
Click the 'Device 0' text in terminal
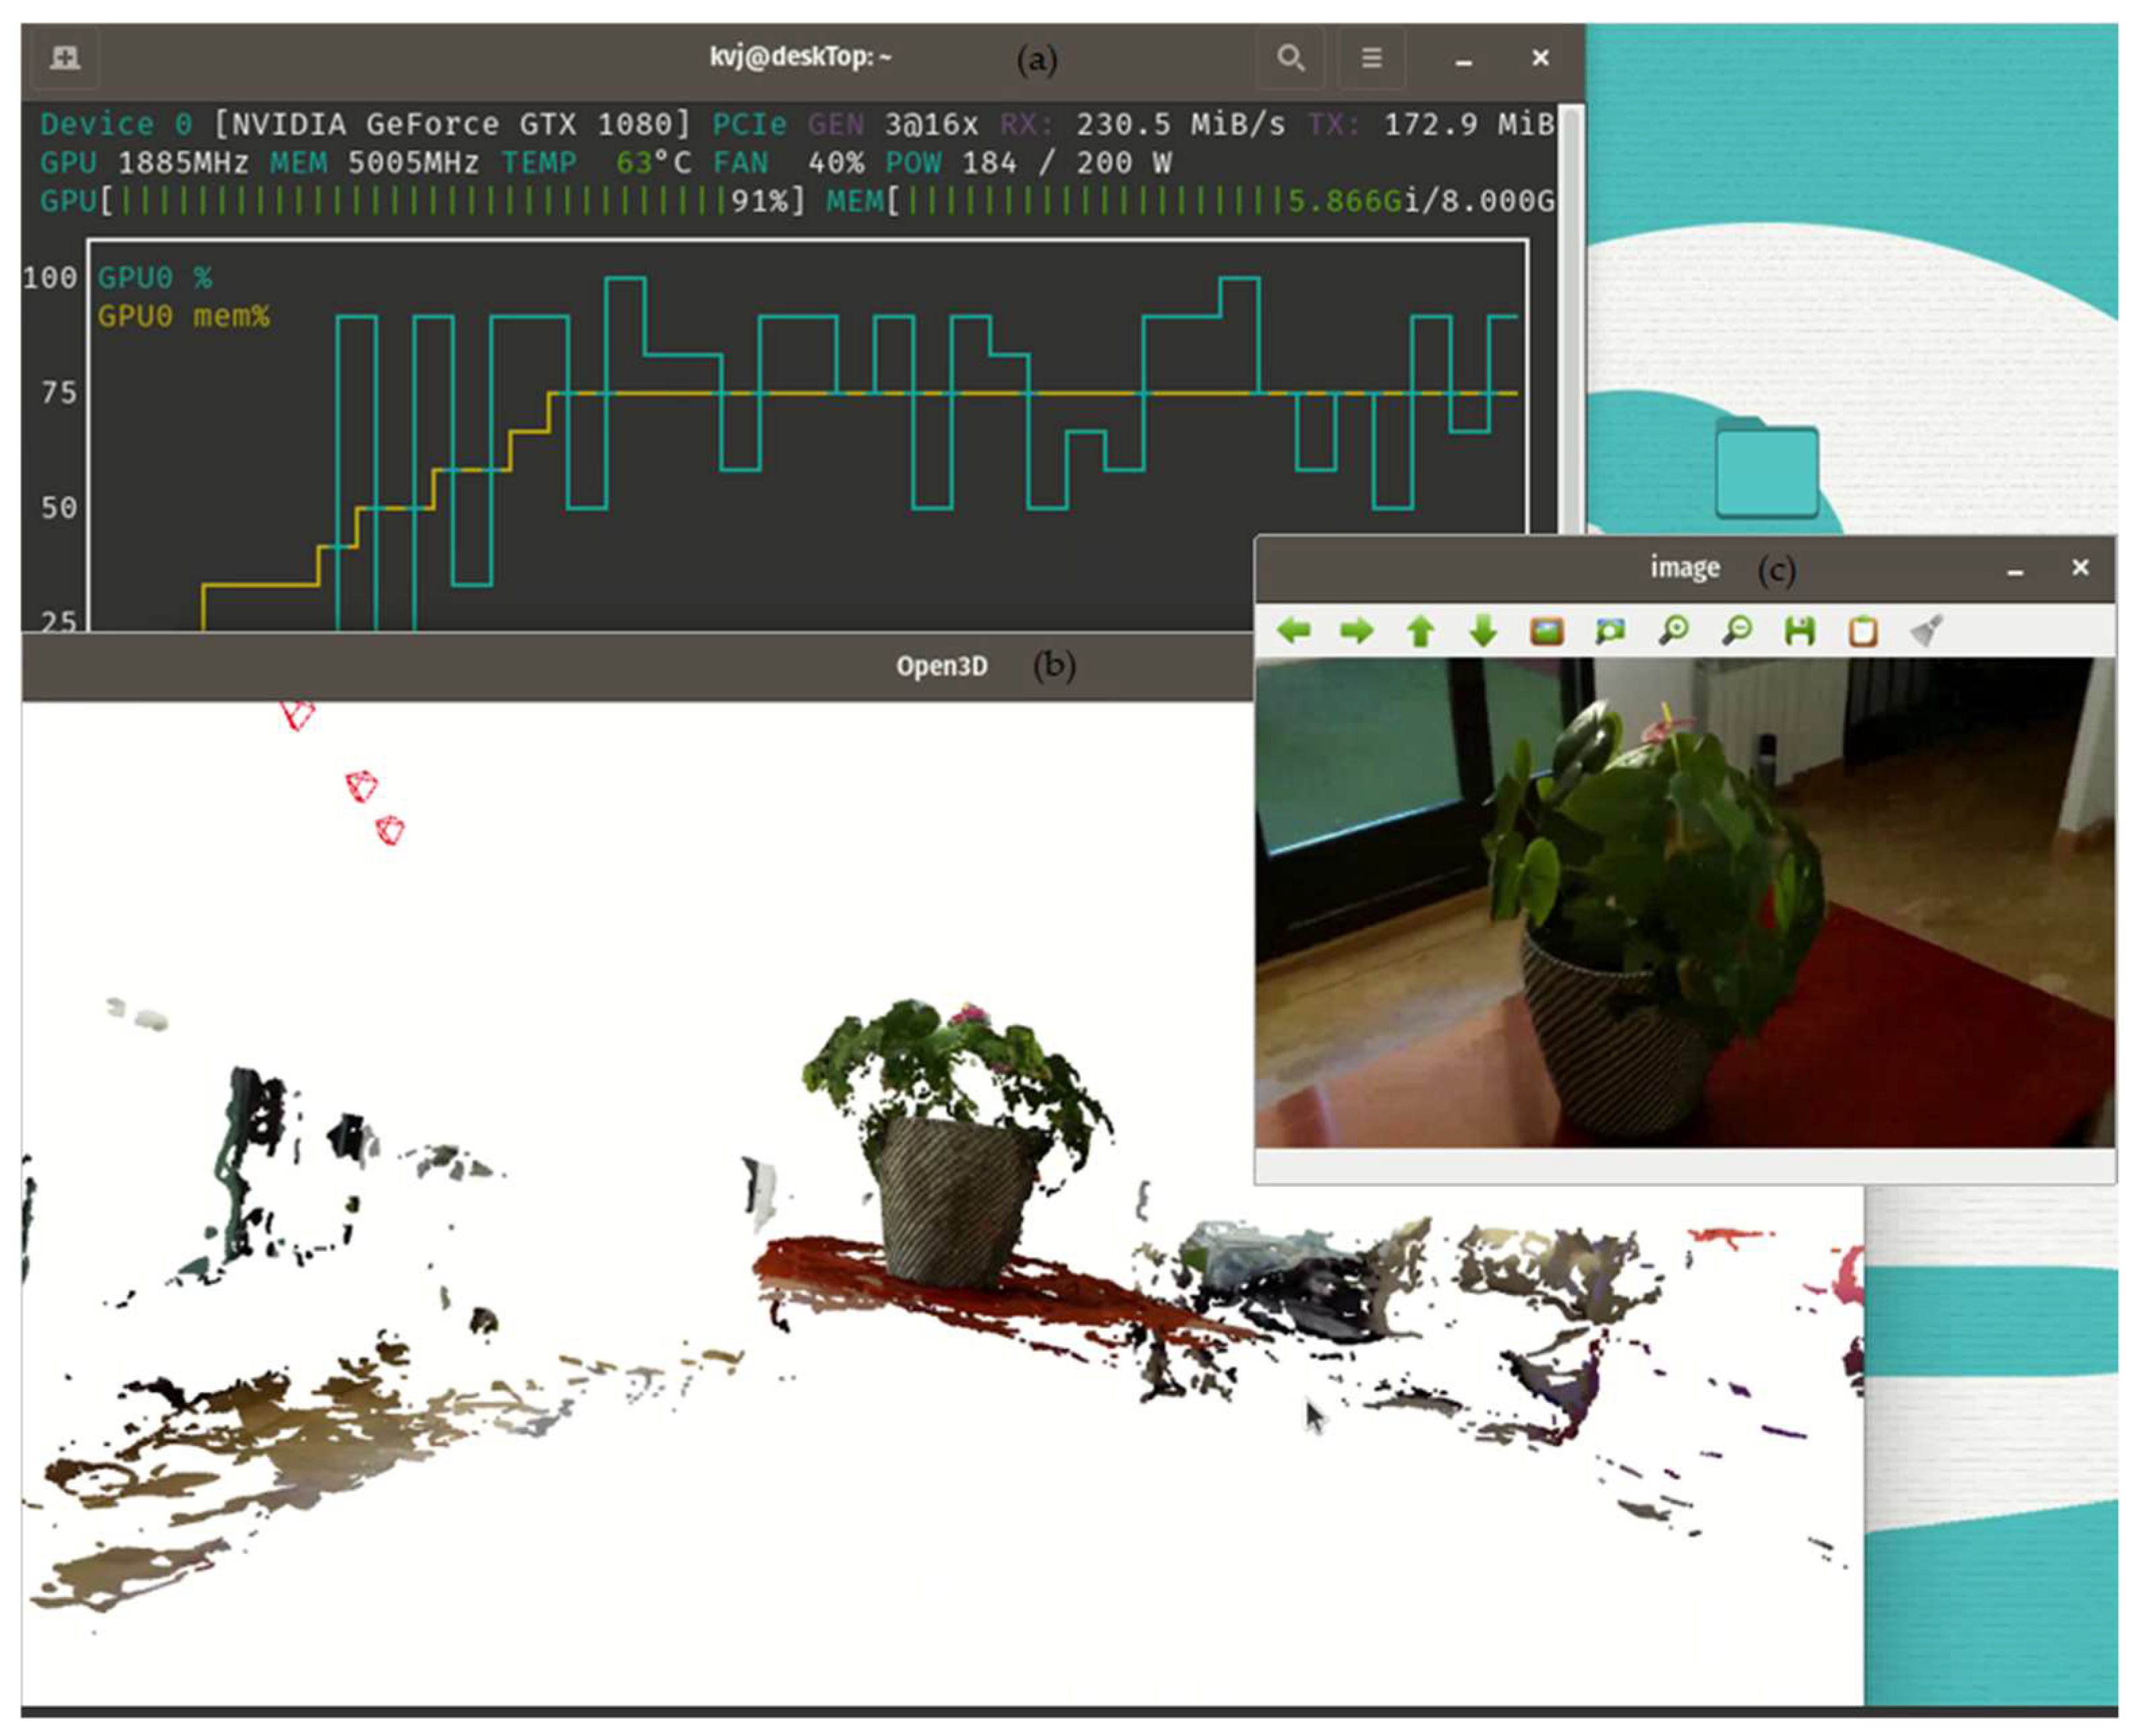tap(116, 124)
